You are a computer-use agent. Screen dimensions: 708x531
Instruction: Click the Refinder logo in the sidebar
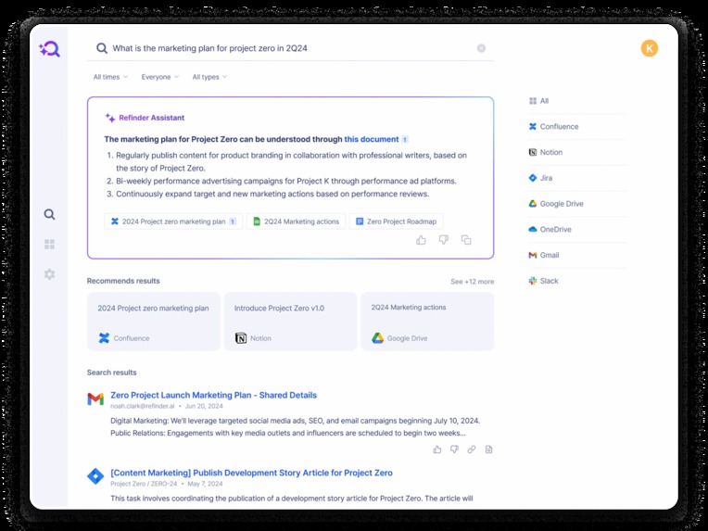pyautogui.click(x=50, y=49)
